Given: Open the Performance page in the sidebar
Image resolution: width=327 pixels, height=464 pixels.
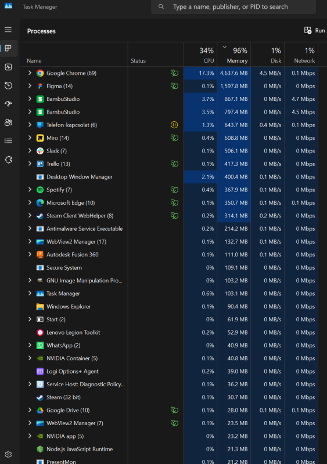Looking at the screenshot, I should coord(8,67).
